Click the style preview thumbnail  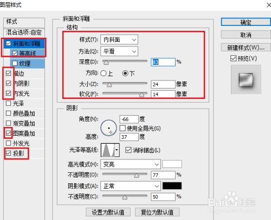coord(246,79)
